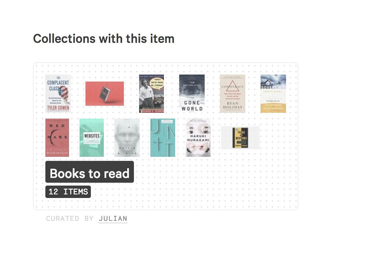Image resolution: width=365 pixels, height=259 pixels.
Task: Select The Sovereign Individual book cover
Action: (x=273, y=93)
